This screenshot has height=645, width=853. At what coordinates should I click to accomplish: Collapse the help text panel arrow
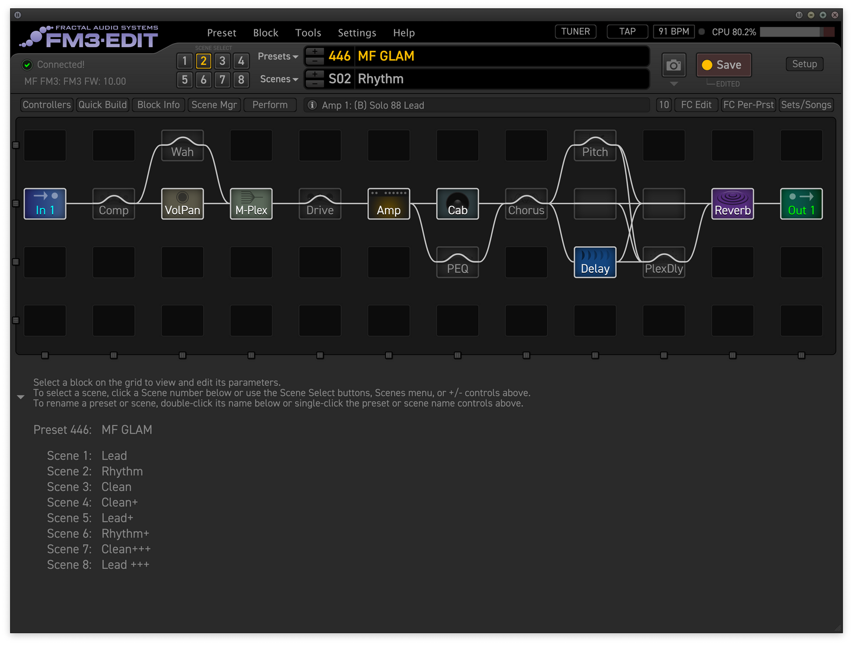(21, 397)
